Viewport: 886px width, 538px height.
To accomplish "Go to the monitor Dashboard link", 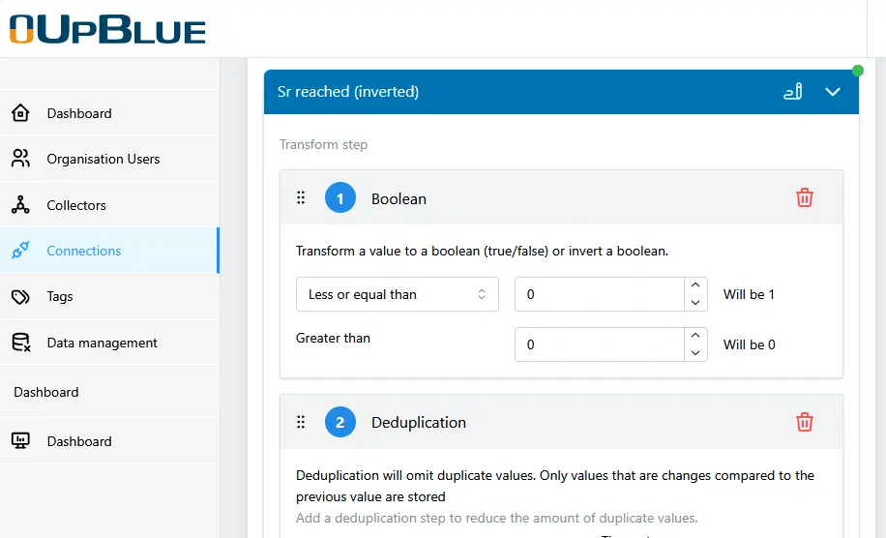I will [79, 441].
